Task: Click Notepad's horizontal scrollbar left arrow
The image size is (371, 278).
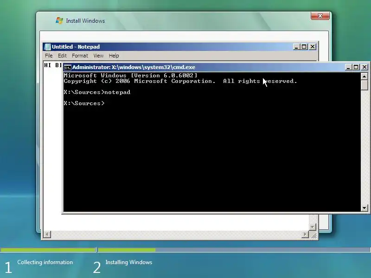Action: pyautogui.click(x=47, y=234)
